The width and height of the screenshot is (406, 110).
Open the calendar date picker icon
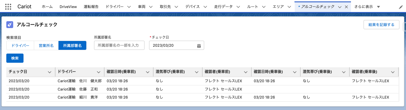tap(199, 46)
